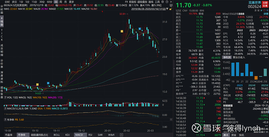Open the help icon for the 市净率 indicator
This screenshot has width=269, height=137.
tap(5, 120)
